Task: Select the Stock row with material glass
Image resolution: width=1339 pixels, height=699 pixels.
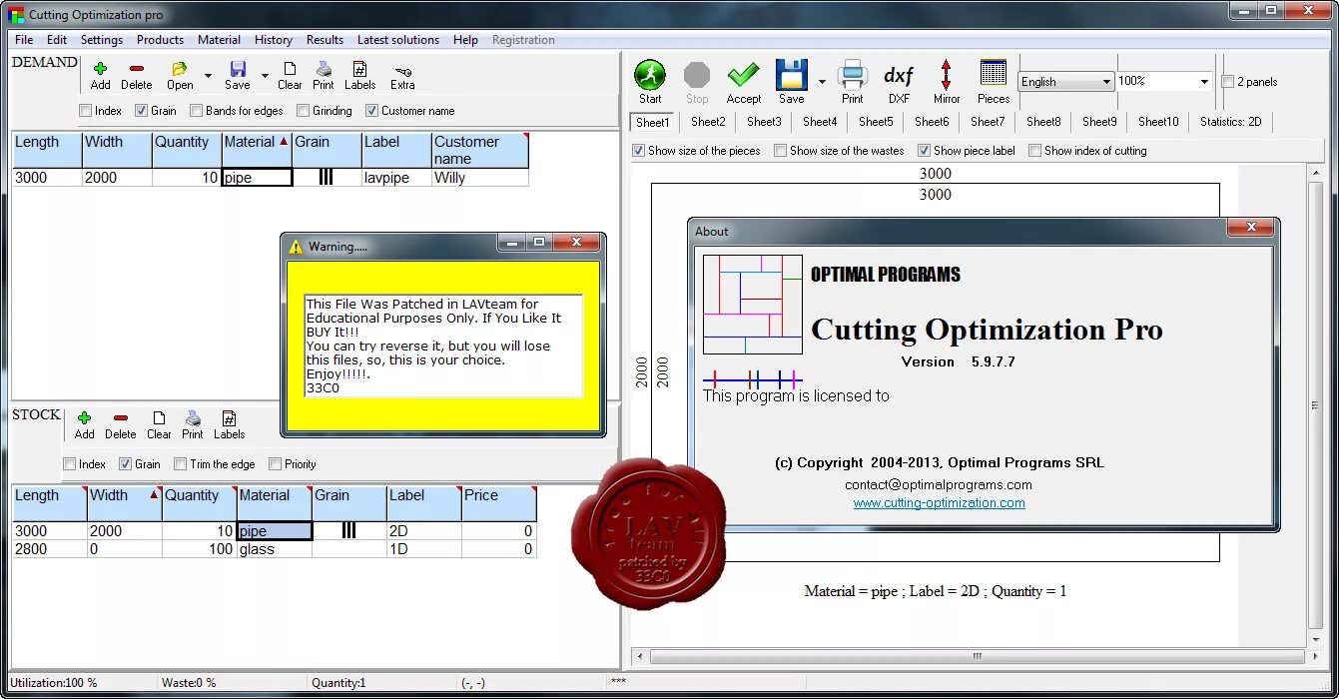Action: click(275, 549)
